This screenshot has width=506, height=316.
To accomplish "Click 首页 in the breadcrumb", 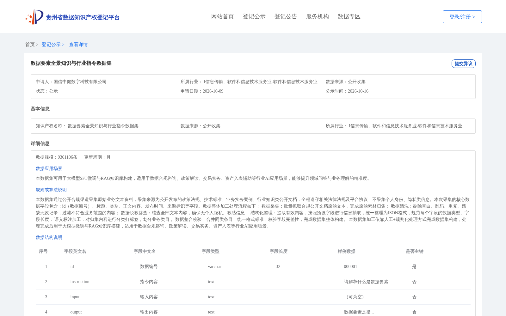I will tap(30, 45).
